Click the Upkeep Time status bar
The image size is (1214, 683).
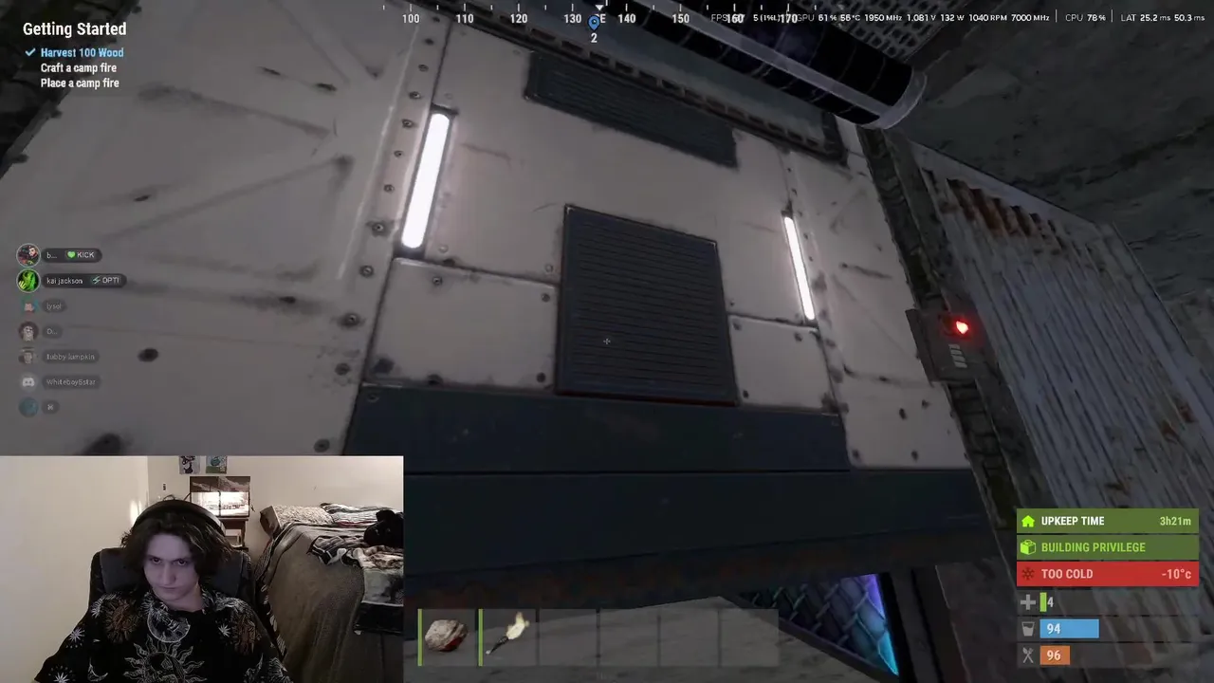[x=1108, y=521]
